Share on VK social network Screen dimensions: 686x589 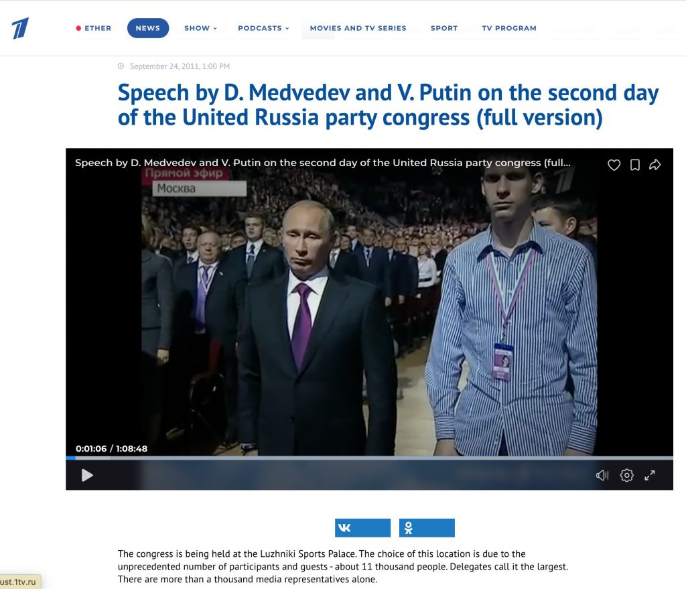[x=362, y=528]
